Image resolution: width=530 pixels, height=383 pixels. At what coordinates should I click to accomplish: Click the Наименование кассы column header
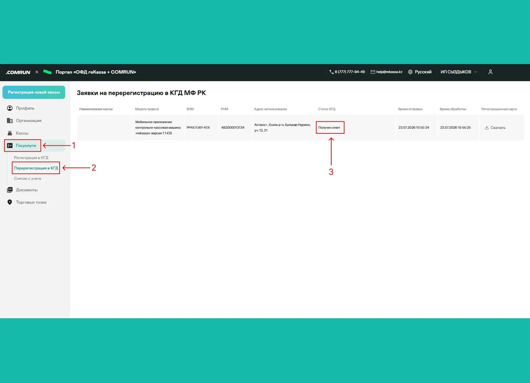tap(96, 109)
